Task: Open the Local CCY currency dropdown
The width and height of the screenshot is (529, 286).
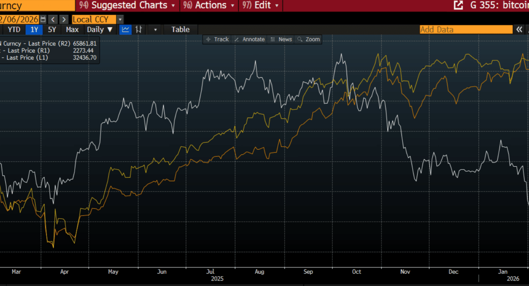Action: pyautogui.click(x=120, y=19)
